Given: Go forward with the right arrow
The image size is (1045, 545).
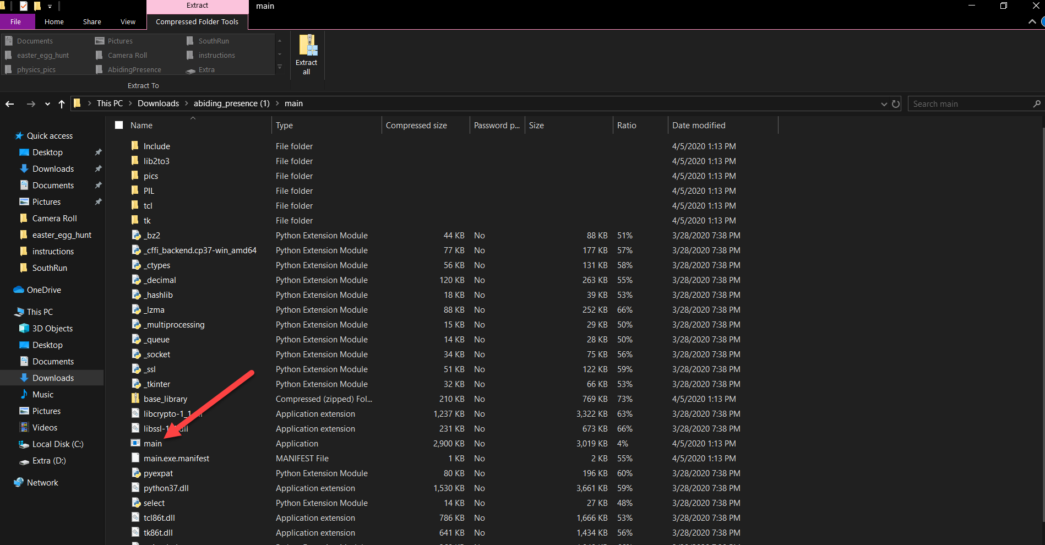Looking at the screenshot, I should point(31,104).
